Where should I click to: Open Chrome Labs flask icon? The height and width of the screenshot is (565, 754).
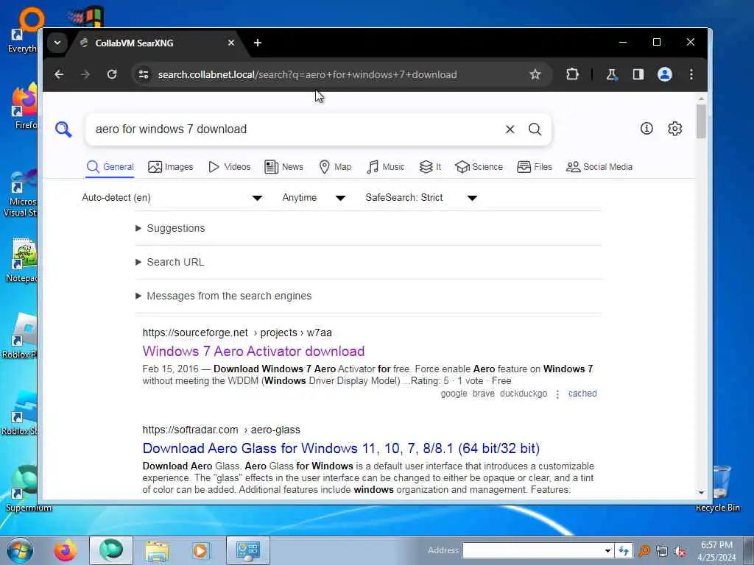coord(612,74)
